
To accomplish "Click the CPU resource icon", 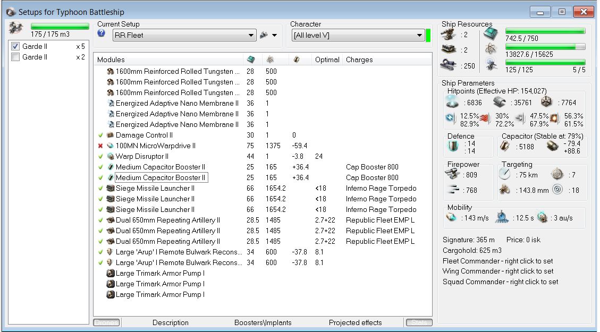I will 491,34.
